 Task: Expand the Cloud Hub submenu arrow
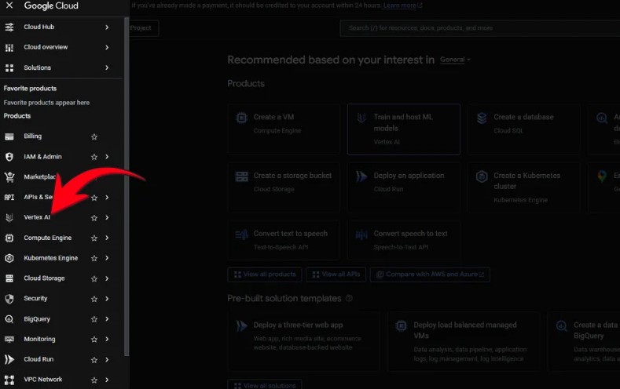tap(107, 27)
